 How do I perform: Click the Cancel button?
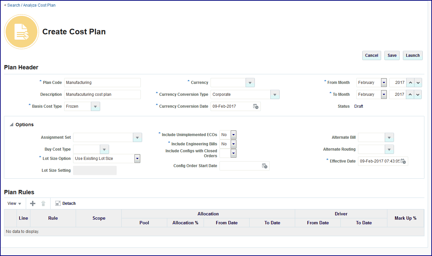point(372,55)
